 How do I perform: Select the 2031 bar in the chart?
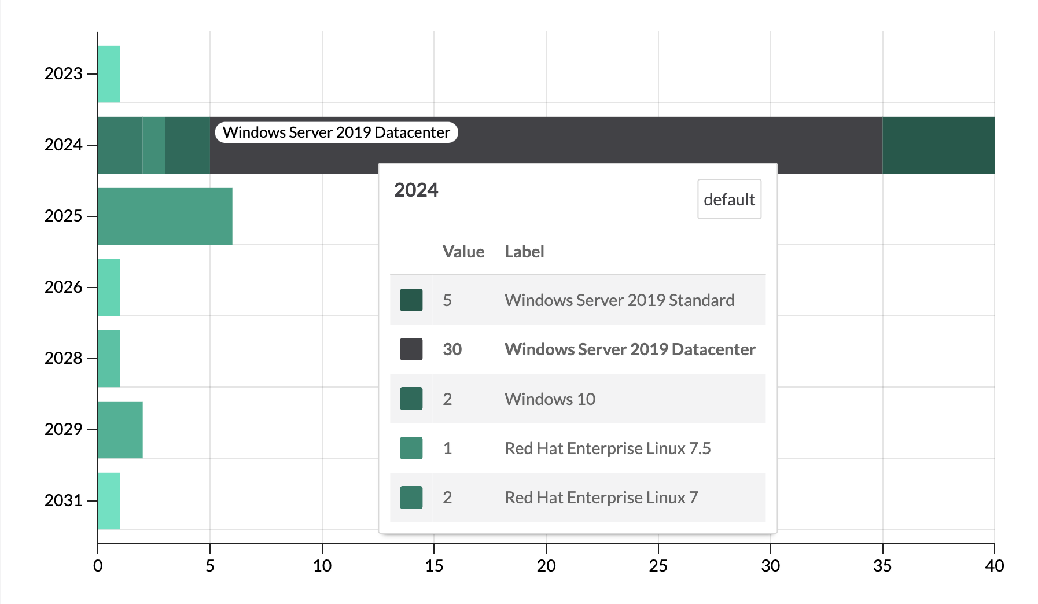click(x=109, y=501)
